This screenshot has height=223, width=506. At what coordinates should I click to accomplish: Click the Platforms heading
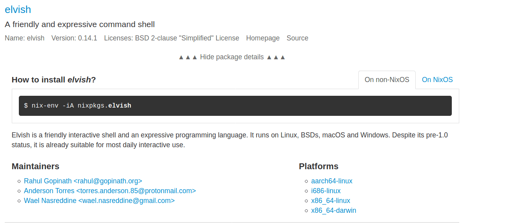tap(319, 166)
